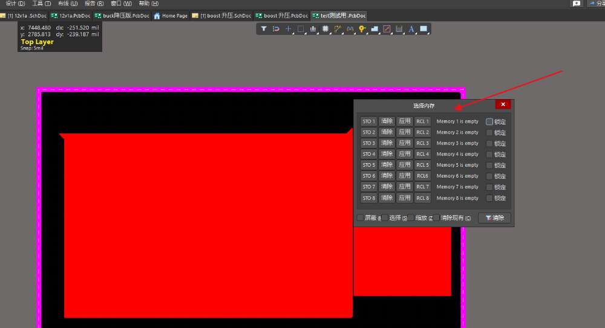Toggle the magnet snap options icon
The image size is (605, 328).
(x=276, y=29)
